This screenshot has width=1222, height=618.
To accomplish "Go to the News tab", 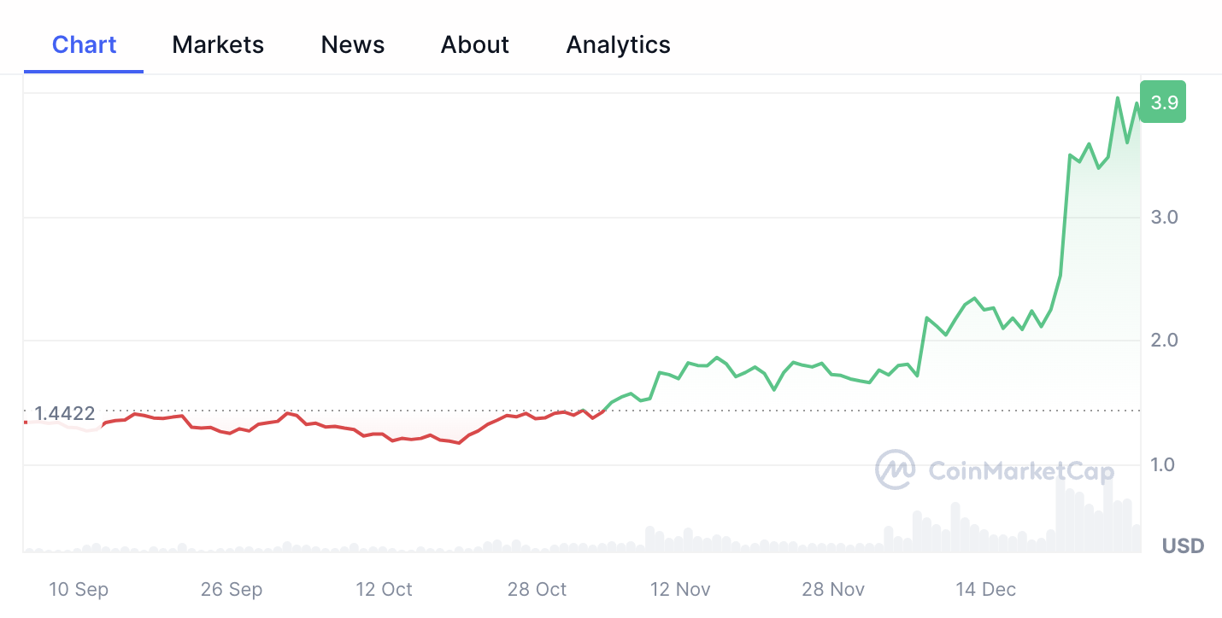I will (353, 44).
